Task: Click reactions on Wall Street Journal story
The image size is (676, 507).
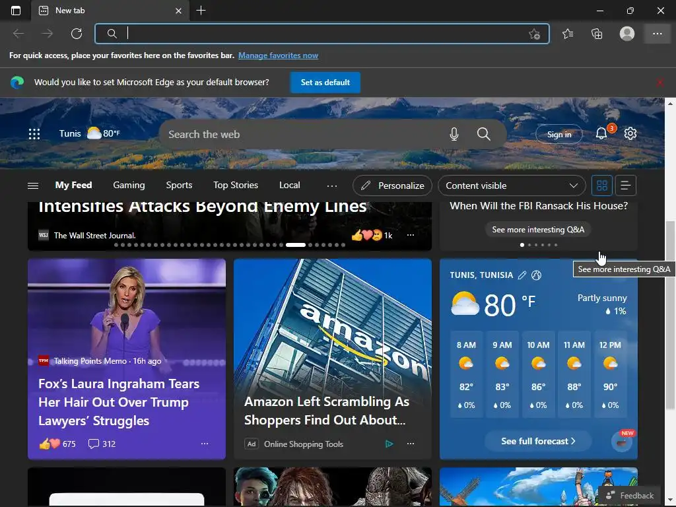Action: 372,236
